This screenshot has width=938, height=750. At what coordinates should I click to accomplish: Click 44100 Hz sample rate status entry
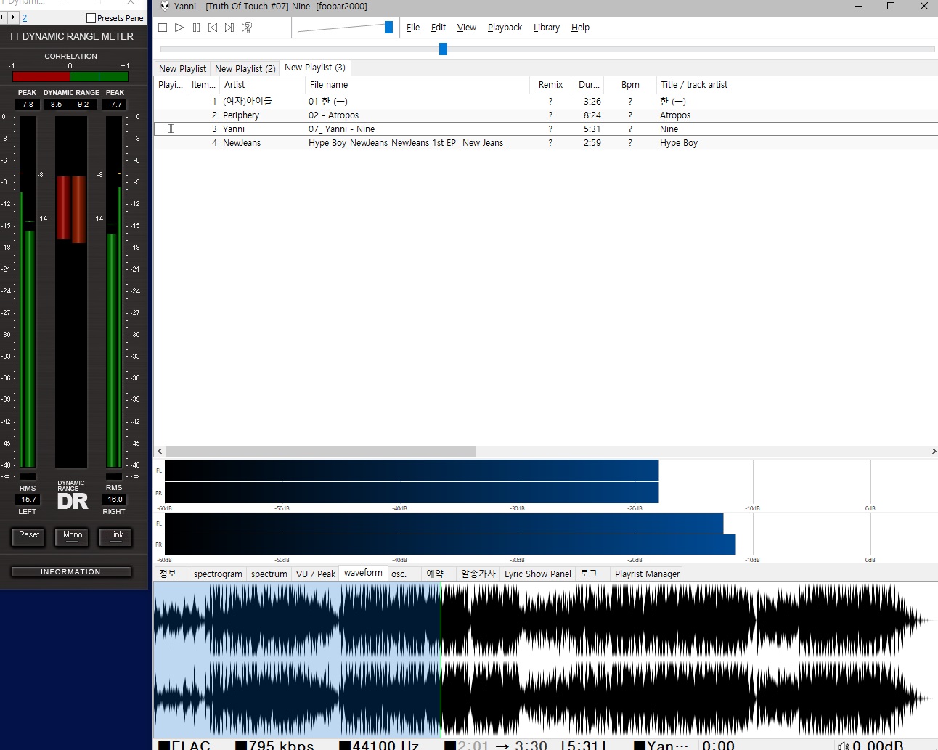379,745
